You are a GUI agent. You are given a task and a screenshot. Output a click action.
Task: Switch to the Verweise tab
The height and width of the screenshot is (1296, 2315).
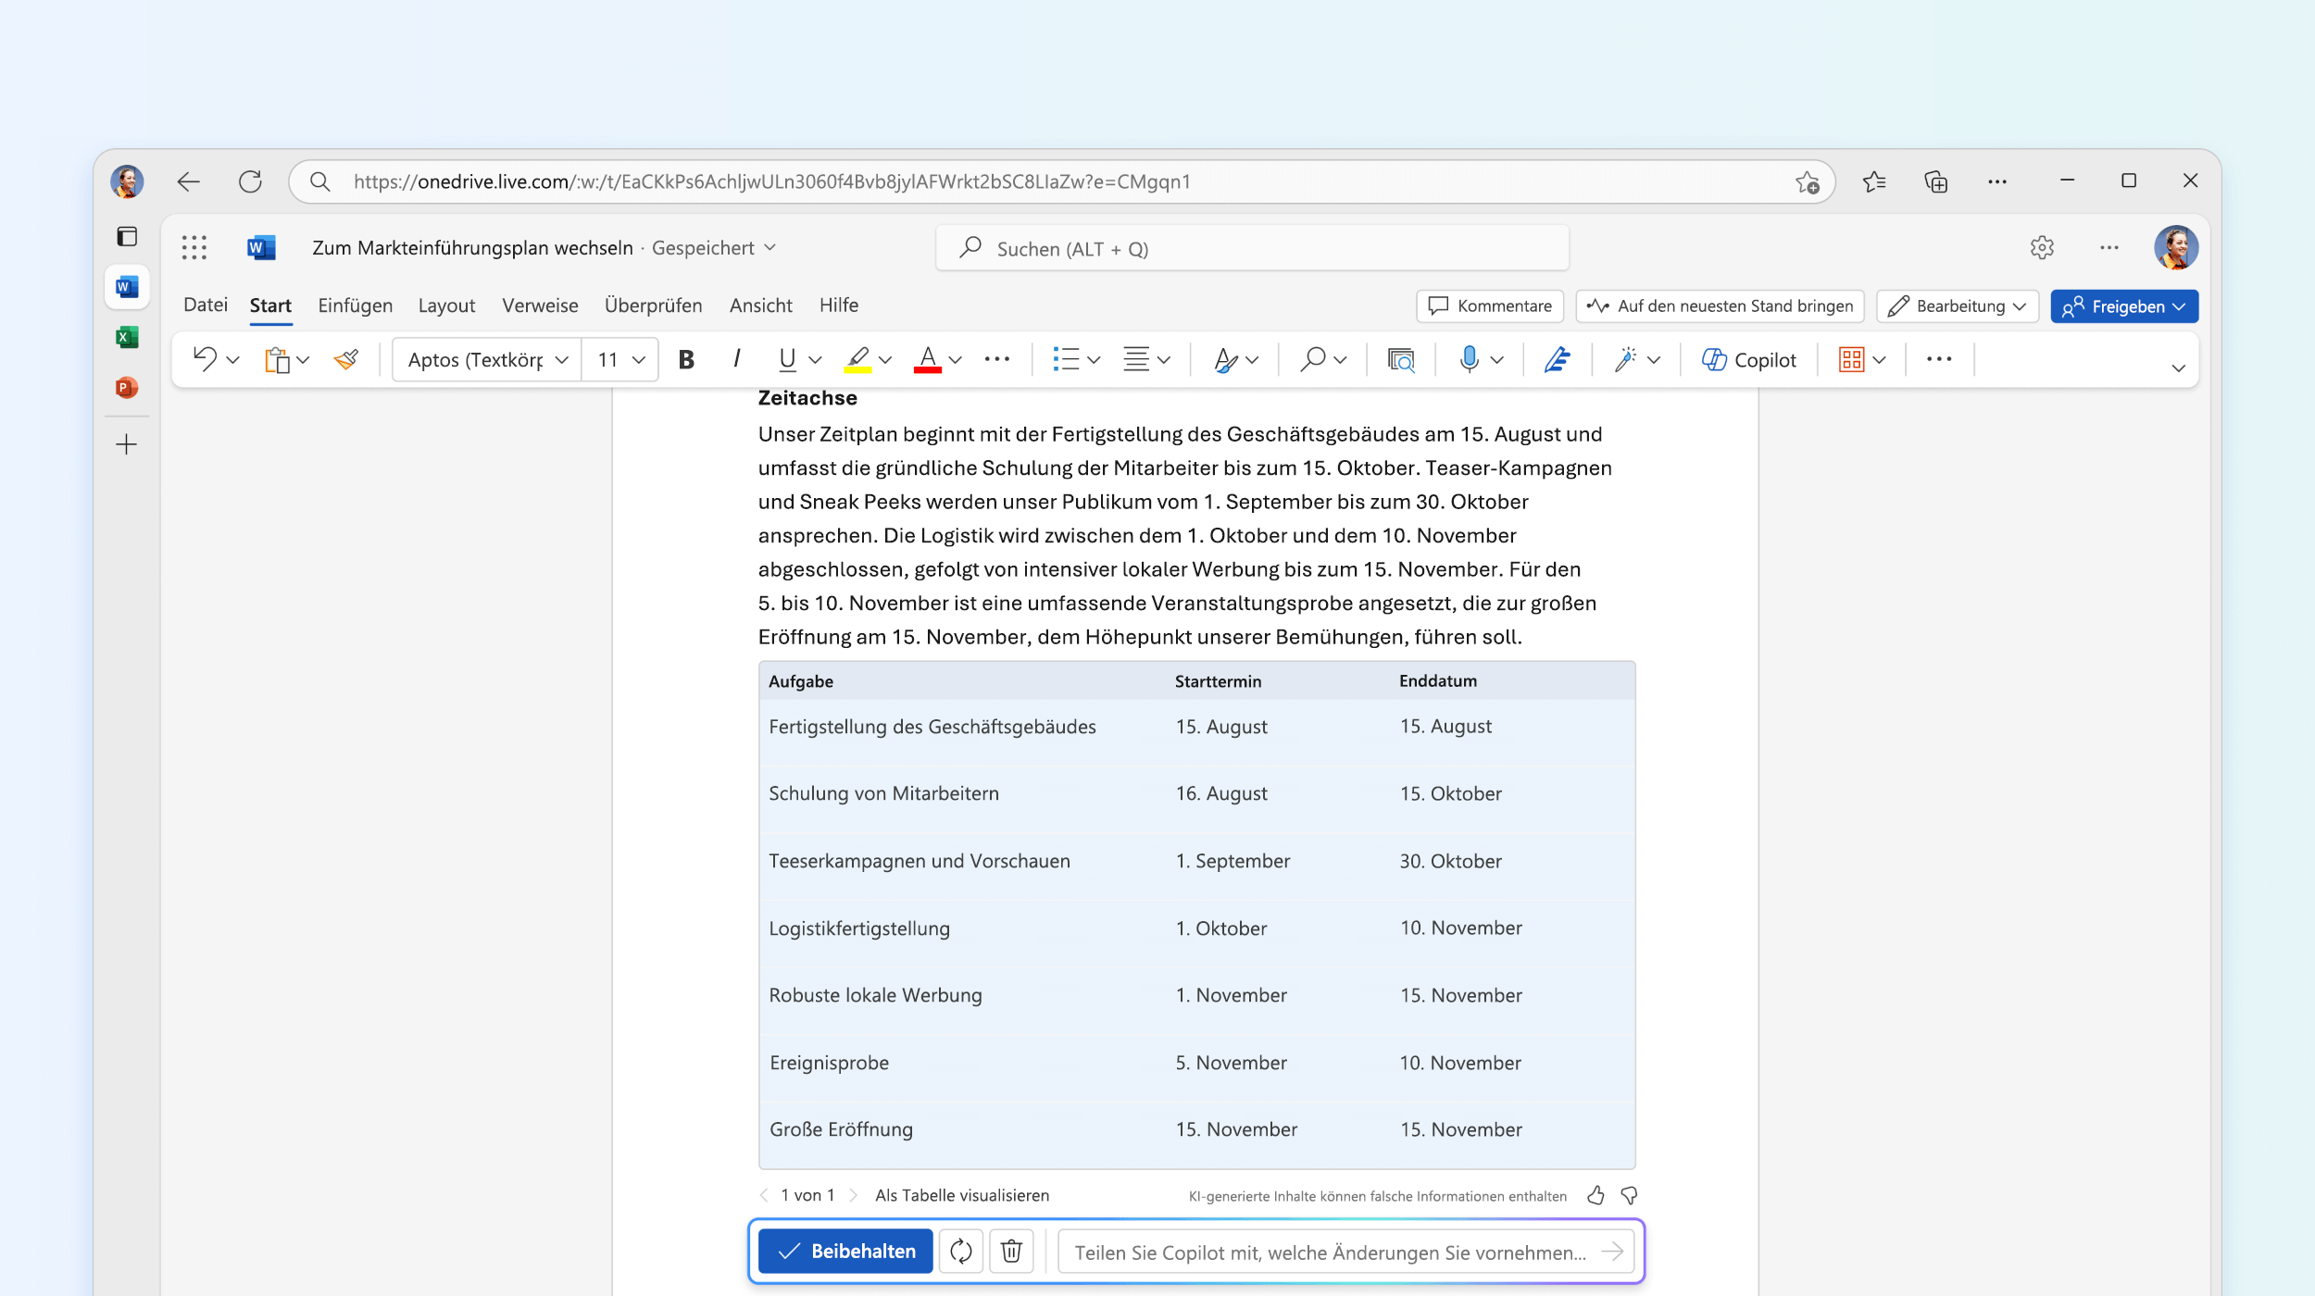pos(540,305)
